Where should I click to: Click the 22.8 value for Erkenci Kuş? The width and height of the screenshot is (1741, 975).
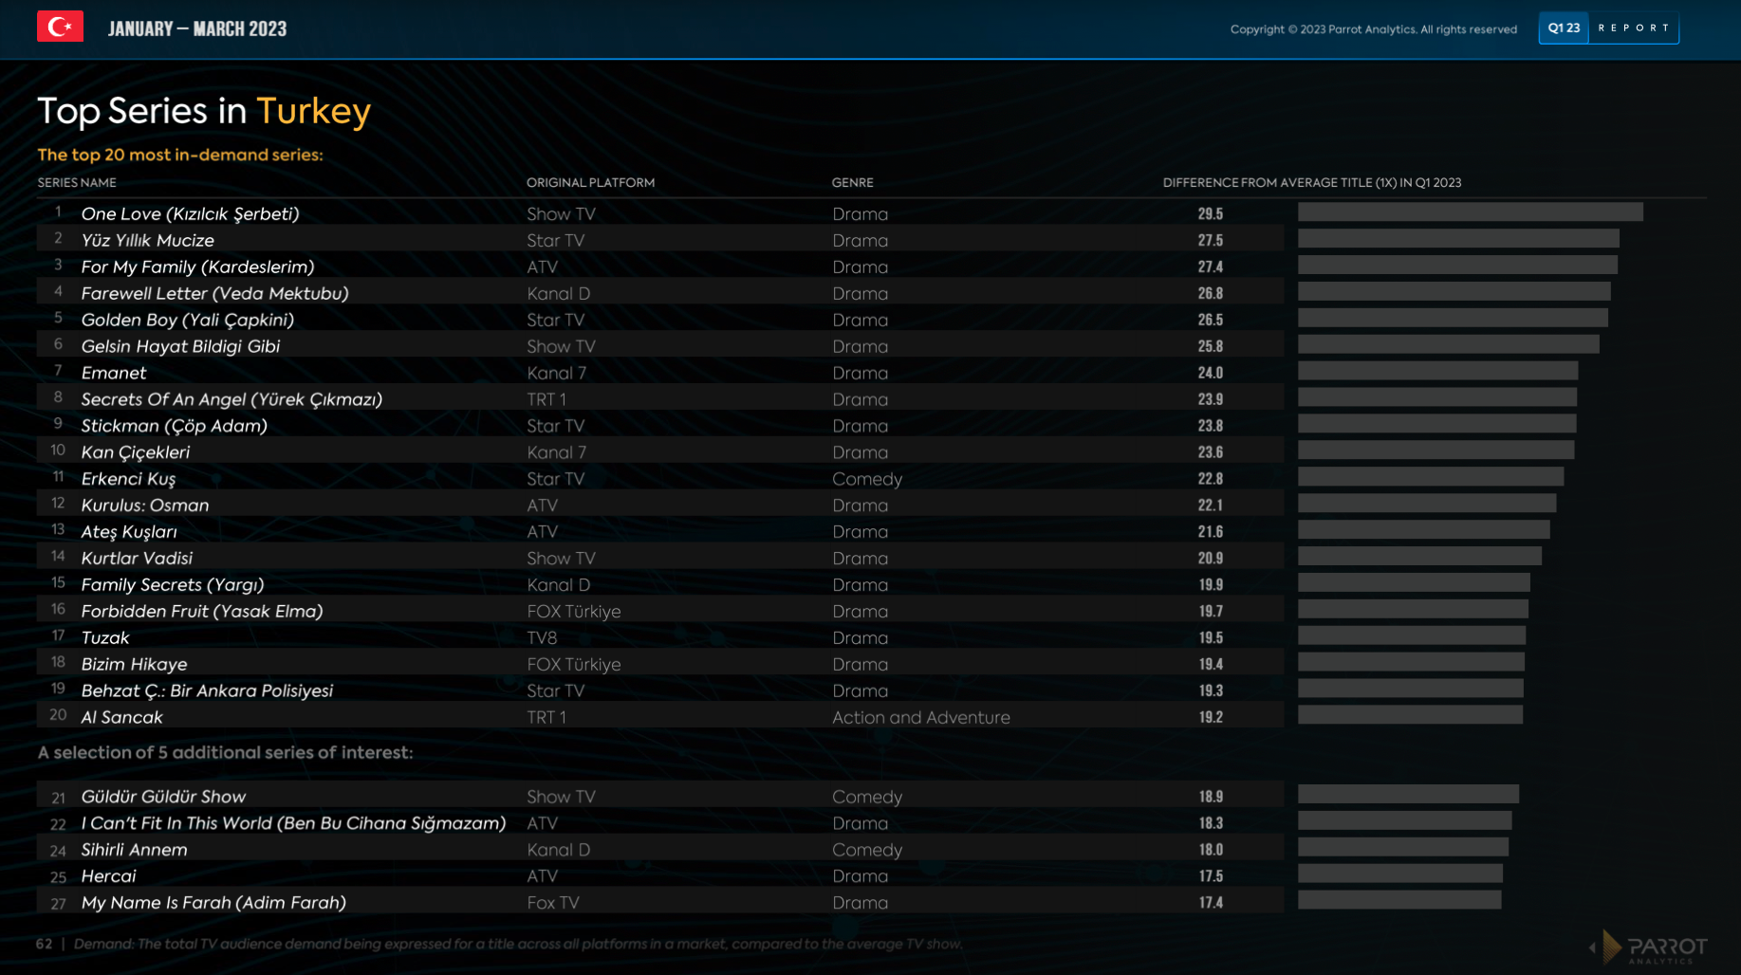(x=1211, y=479)
